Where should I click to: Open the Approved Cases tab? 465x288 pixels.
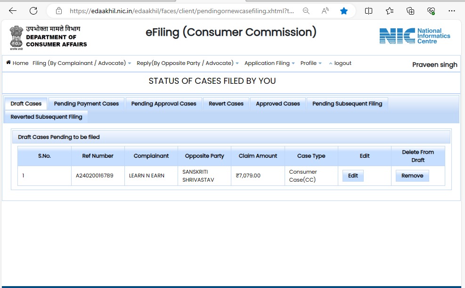point(277,104)
